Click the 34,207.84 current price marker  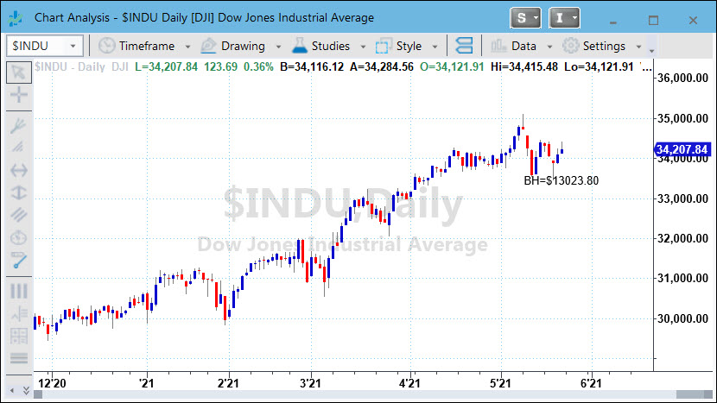(682, 149)
